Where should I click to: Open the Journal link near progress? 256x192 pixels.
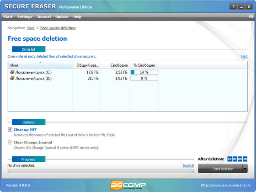(x=188, y=165)
